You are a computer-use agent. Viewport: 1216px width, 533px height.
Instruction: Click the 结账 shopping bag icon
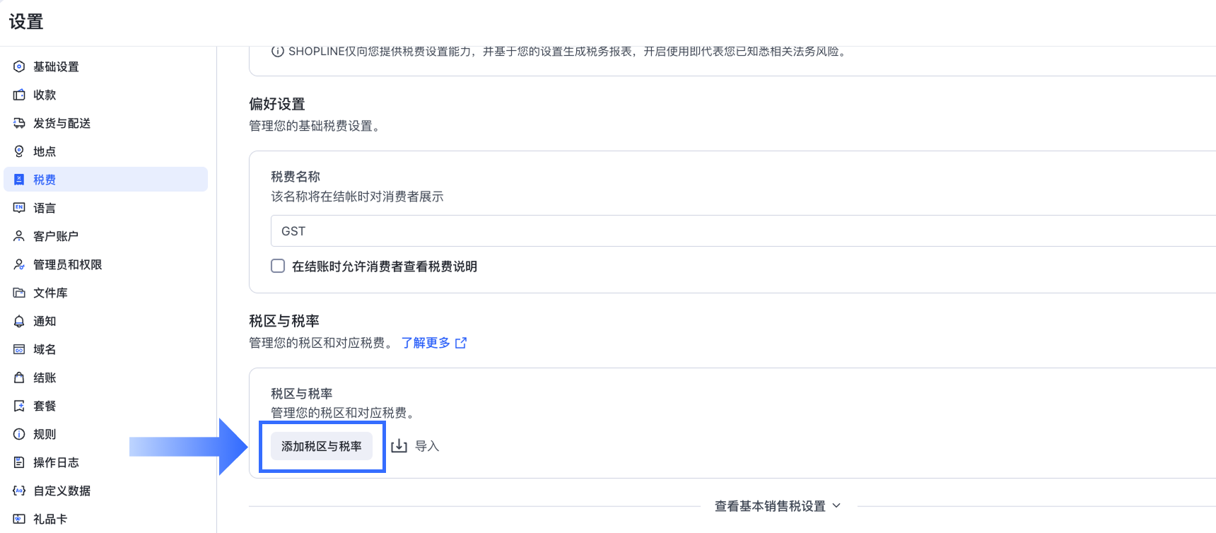point(19,377)
